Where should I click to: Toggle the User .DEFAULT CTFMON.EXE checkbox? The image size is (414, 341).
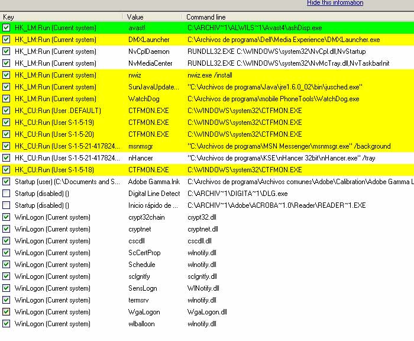[x=6, y=111]
